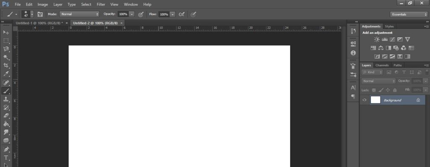Open the brush Mode dropdown

point(79,14)
